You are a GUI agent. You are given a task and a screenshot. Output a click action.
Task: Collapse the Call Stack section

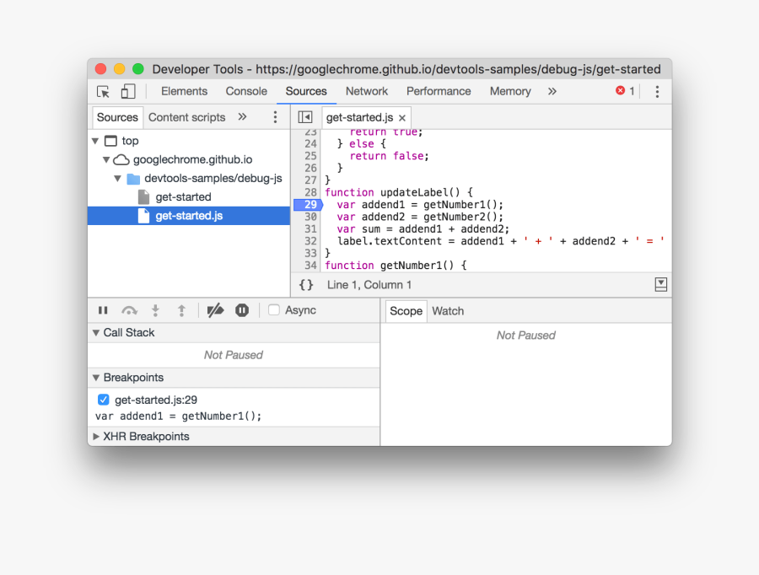[95, 333]
